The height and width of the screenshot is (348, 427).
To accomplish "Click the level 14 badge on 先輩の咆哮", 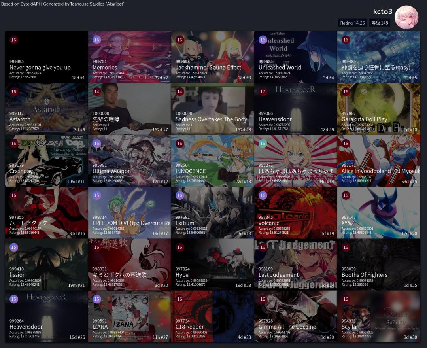I will click(96, 92).
